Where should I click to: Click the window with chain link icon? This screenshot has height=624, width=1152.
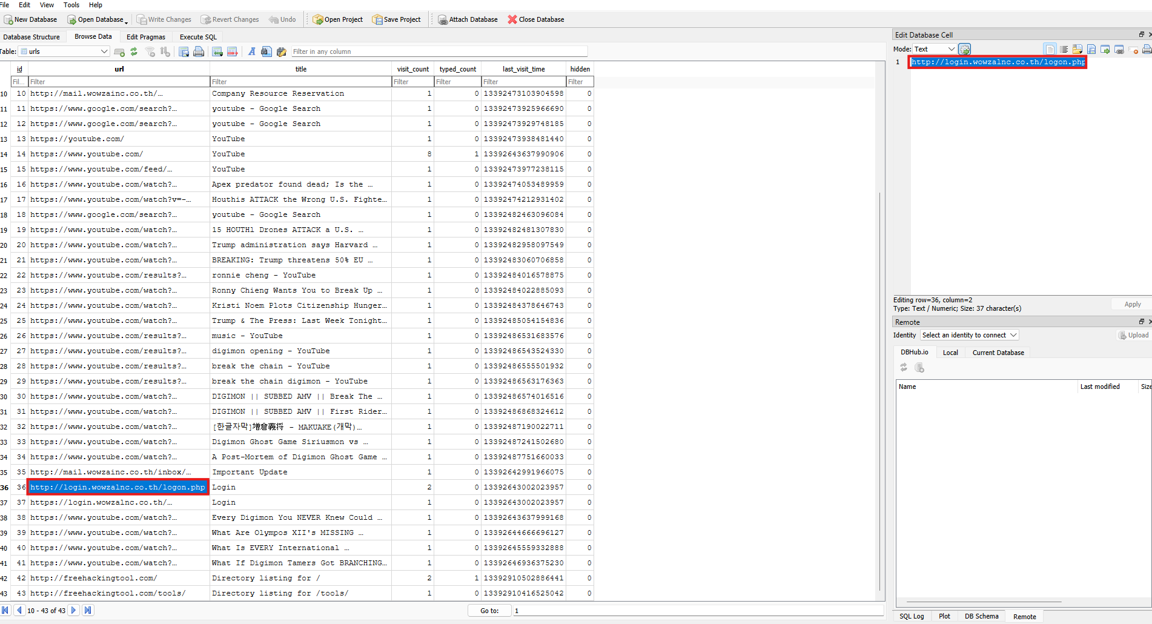[1119, 49]
